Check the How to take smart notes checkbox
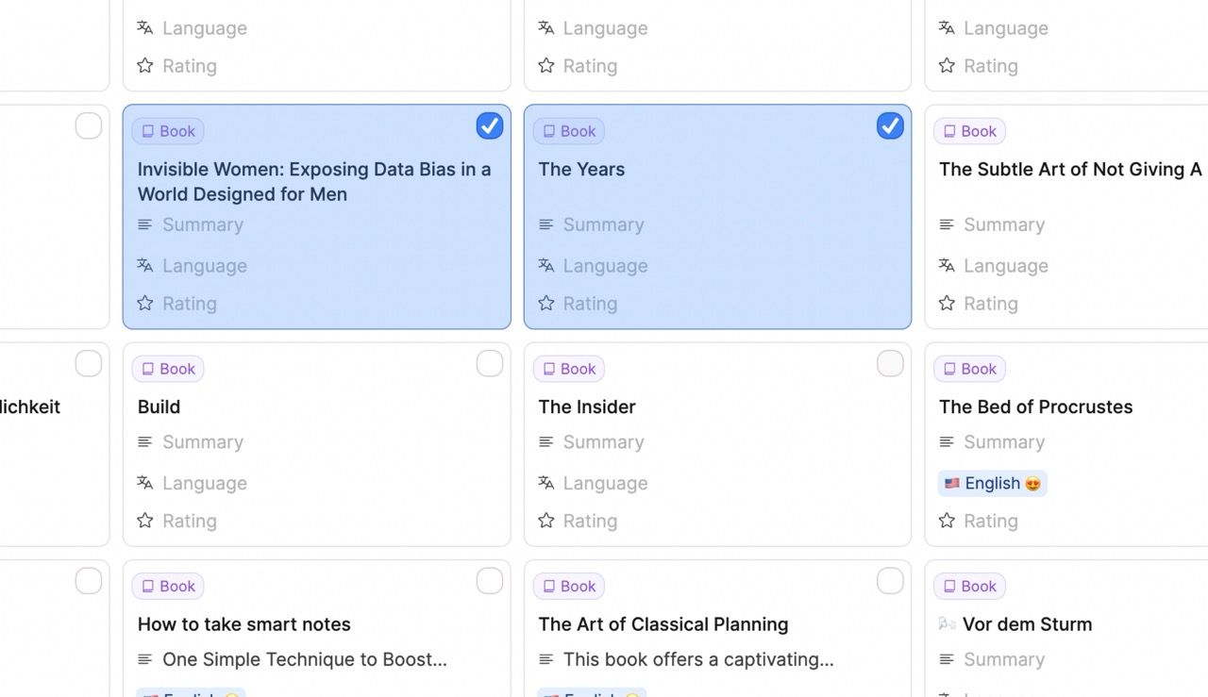1208x697 pixels. [x=489, y=581]
